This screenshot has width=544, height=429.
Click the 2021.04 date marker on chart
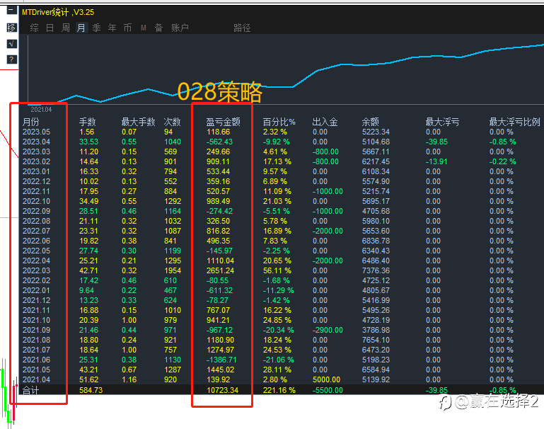click(x=41, y=109)
